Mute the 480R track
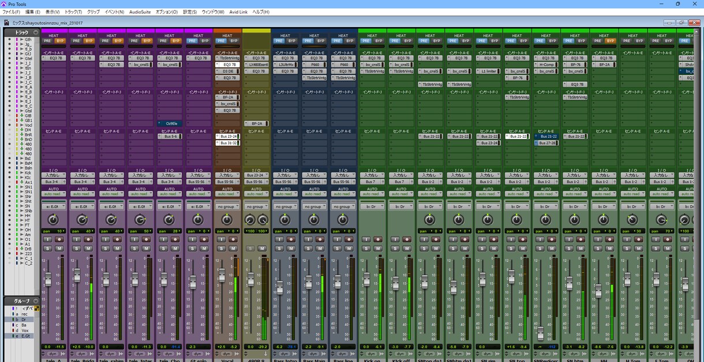The height and width of the screenshot is (362, 704). (x=262, y=248)
